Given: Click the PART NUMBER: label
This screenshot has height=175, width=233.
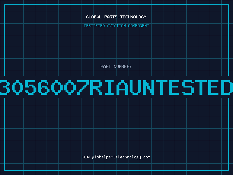Looking at the screenshot, I should click(116, 66).
